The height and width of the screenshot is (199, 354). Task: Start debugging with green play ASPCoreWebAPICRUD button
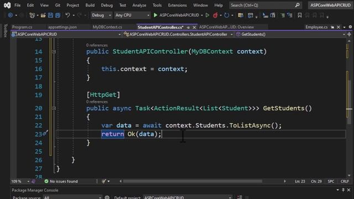click(x=176, y=15)
